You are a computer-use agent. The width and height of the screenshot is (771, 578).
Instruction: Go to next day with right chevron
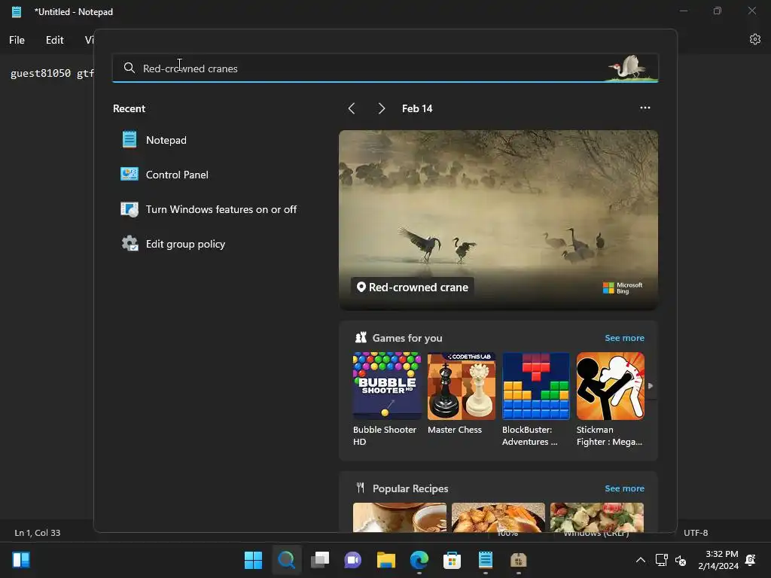(x=382, y=108)
